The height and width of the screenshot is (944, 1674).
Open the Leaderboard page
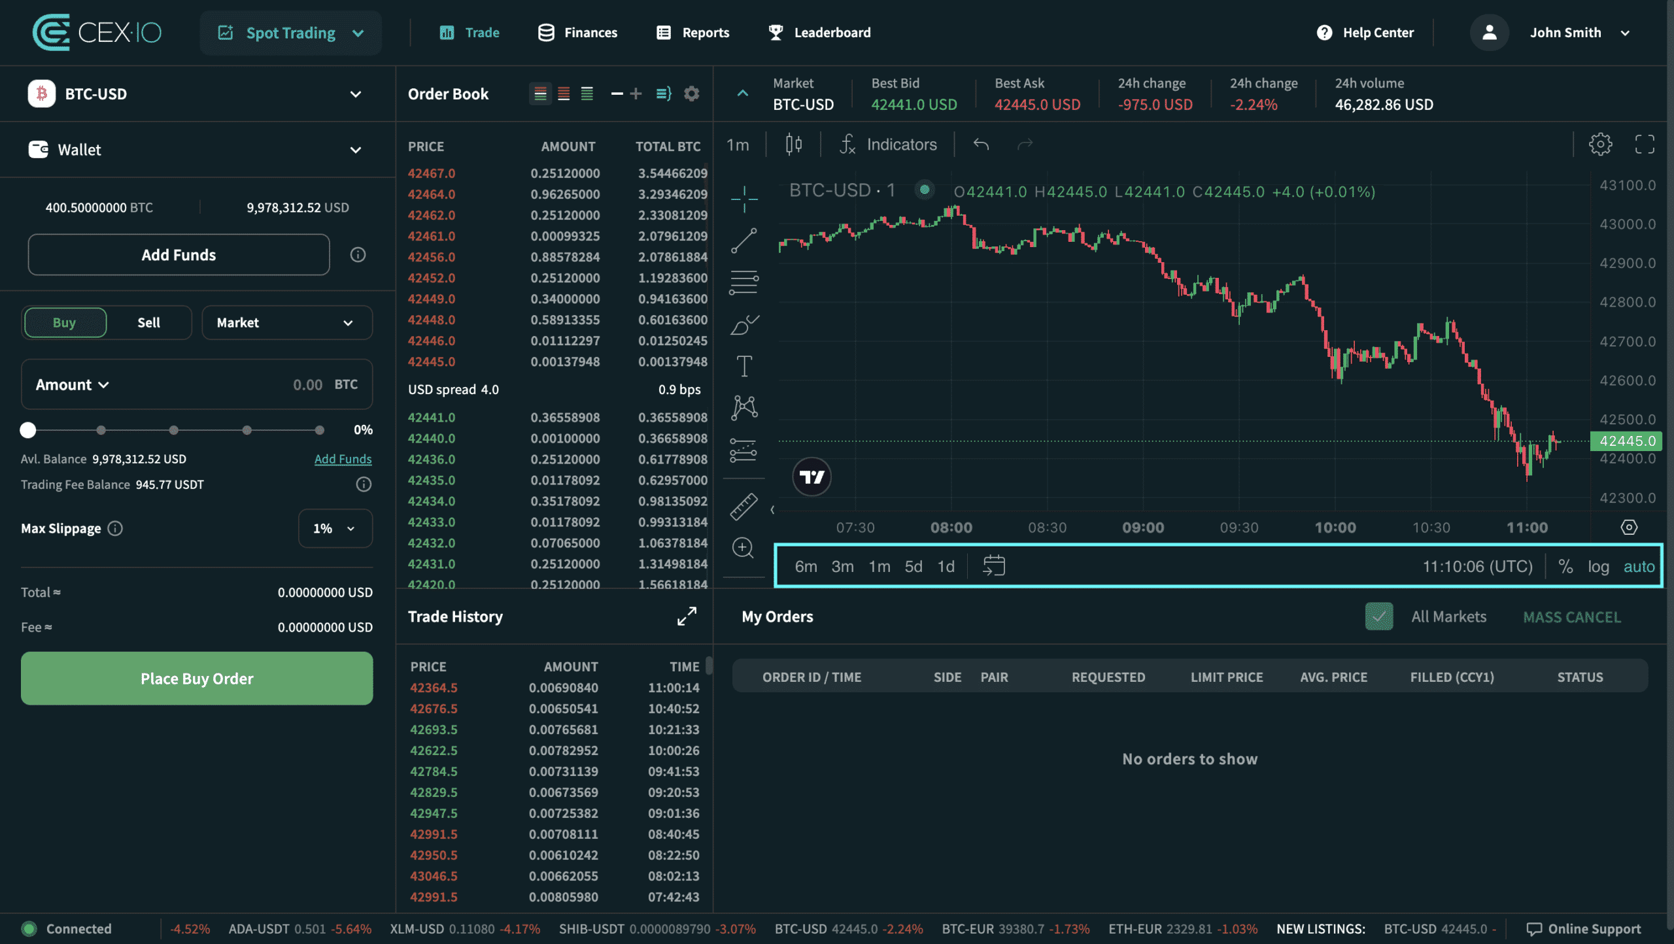[819, 33]
